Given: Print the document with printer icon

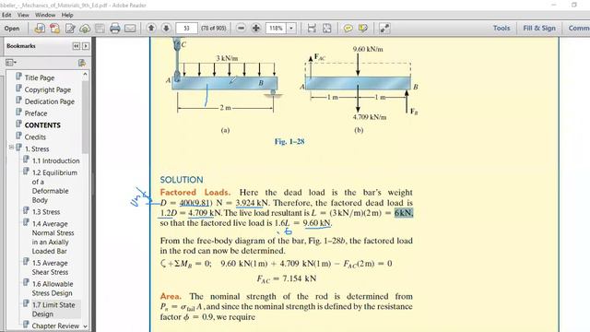Looking at the screenshot, I should (x=115, y=29).
